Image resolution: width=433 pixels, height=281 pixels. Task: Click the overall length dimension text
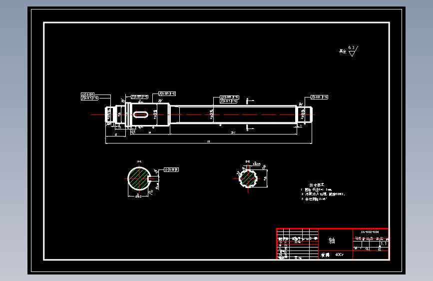coord(208,141)
